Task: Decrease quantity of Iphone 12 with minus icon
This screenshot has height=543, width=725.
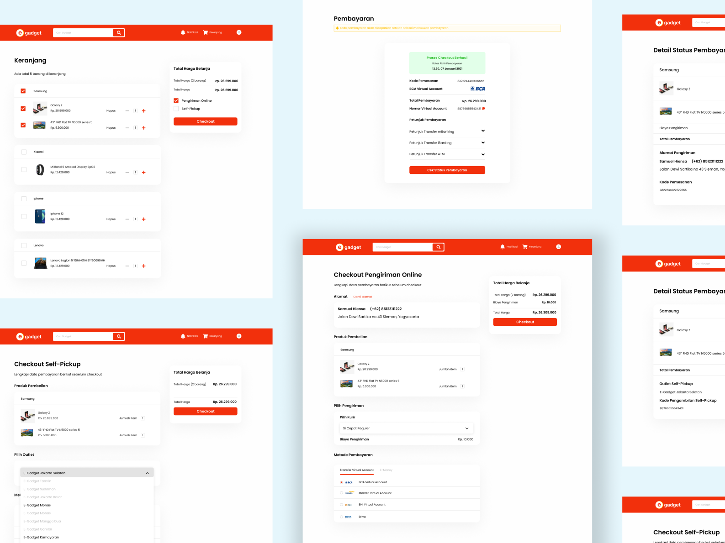Action: (127, 219)
